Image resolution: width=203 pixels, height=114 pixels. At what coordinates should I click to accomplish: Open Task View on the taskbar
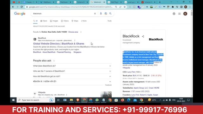58,100
